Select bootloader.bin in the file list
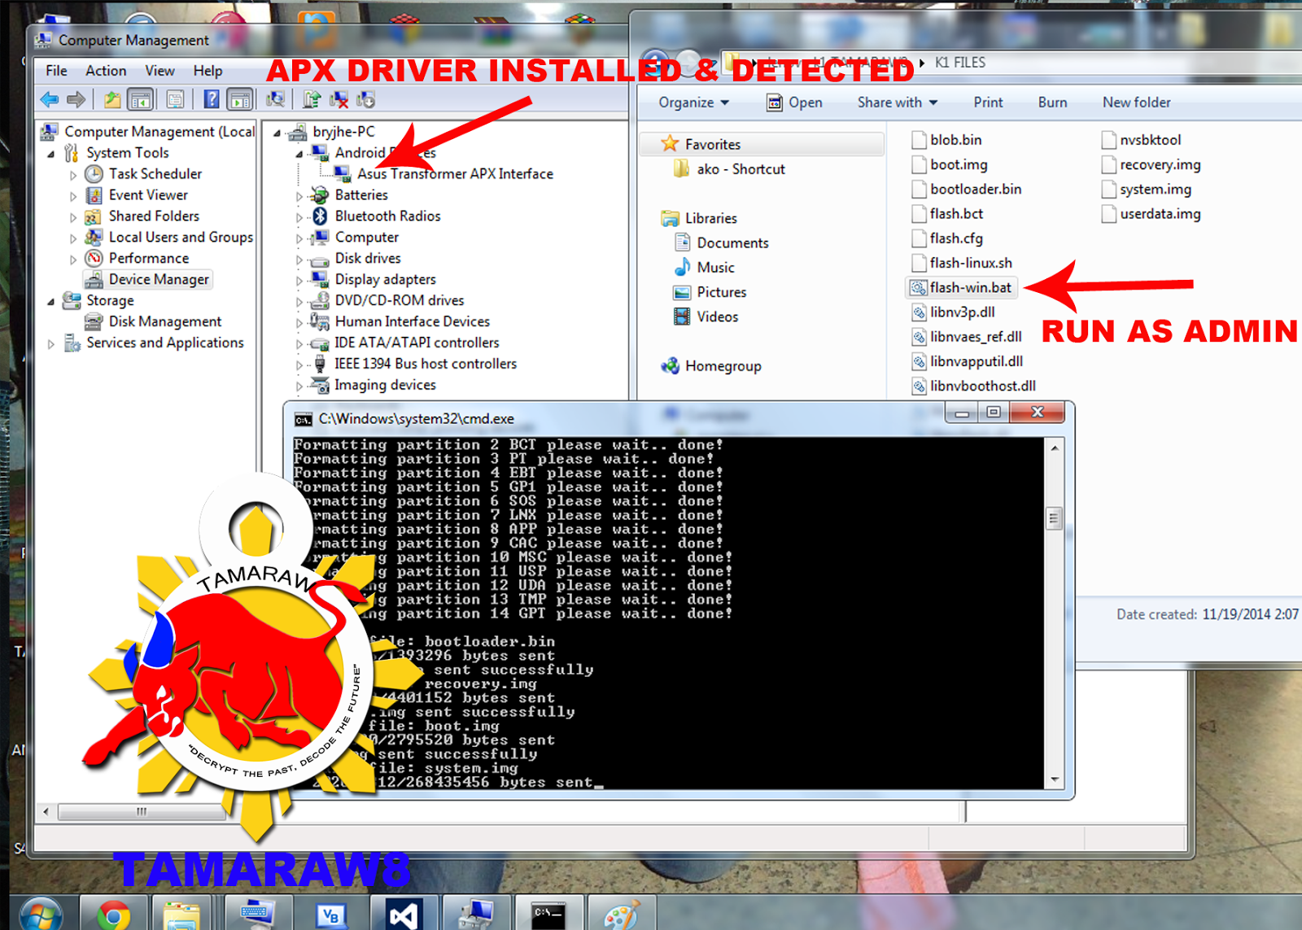1302x930 pixels. point(966,189)
